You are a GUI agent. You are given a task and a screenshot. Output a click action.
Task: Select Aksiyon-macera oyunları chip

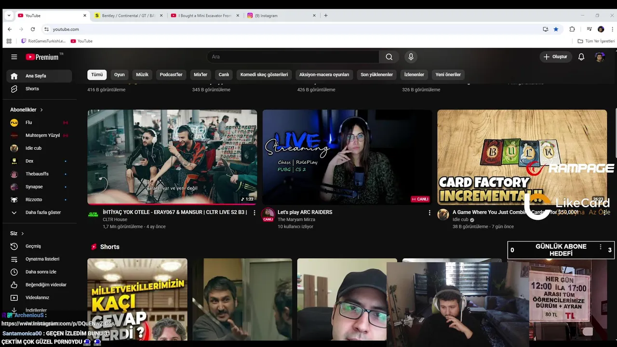[324, 75]
